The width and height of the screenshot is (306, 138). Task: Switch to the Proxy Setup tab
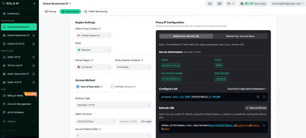[x=70, y=12]
